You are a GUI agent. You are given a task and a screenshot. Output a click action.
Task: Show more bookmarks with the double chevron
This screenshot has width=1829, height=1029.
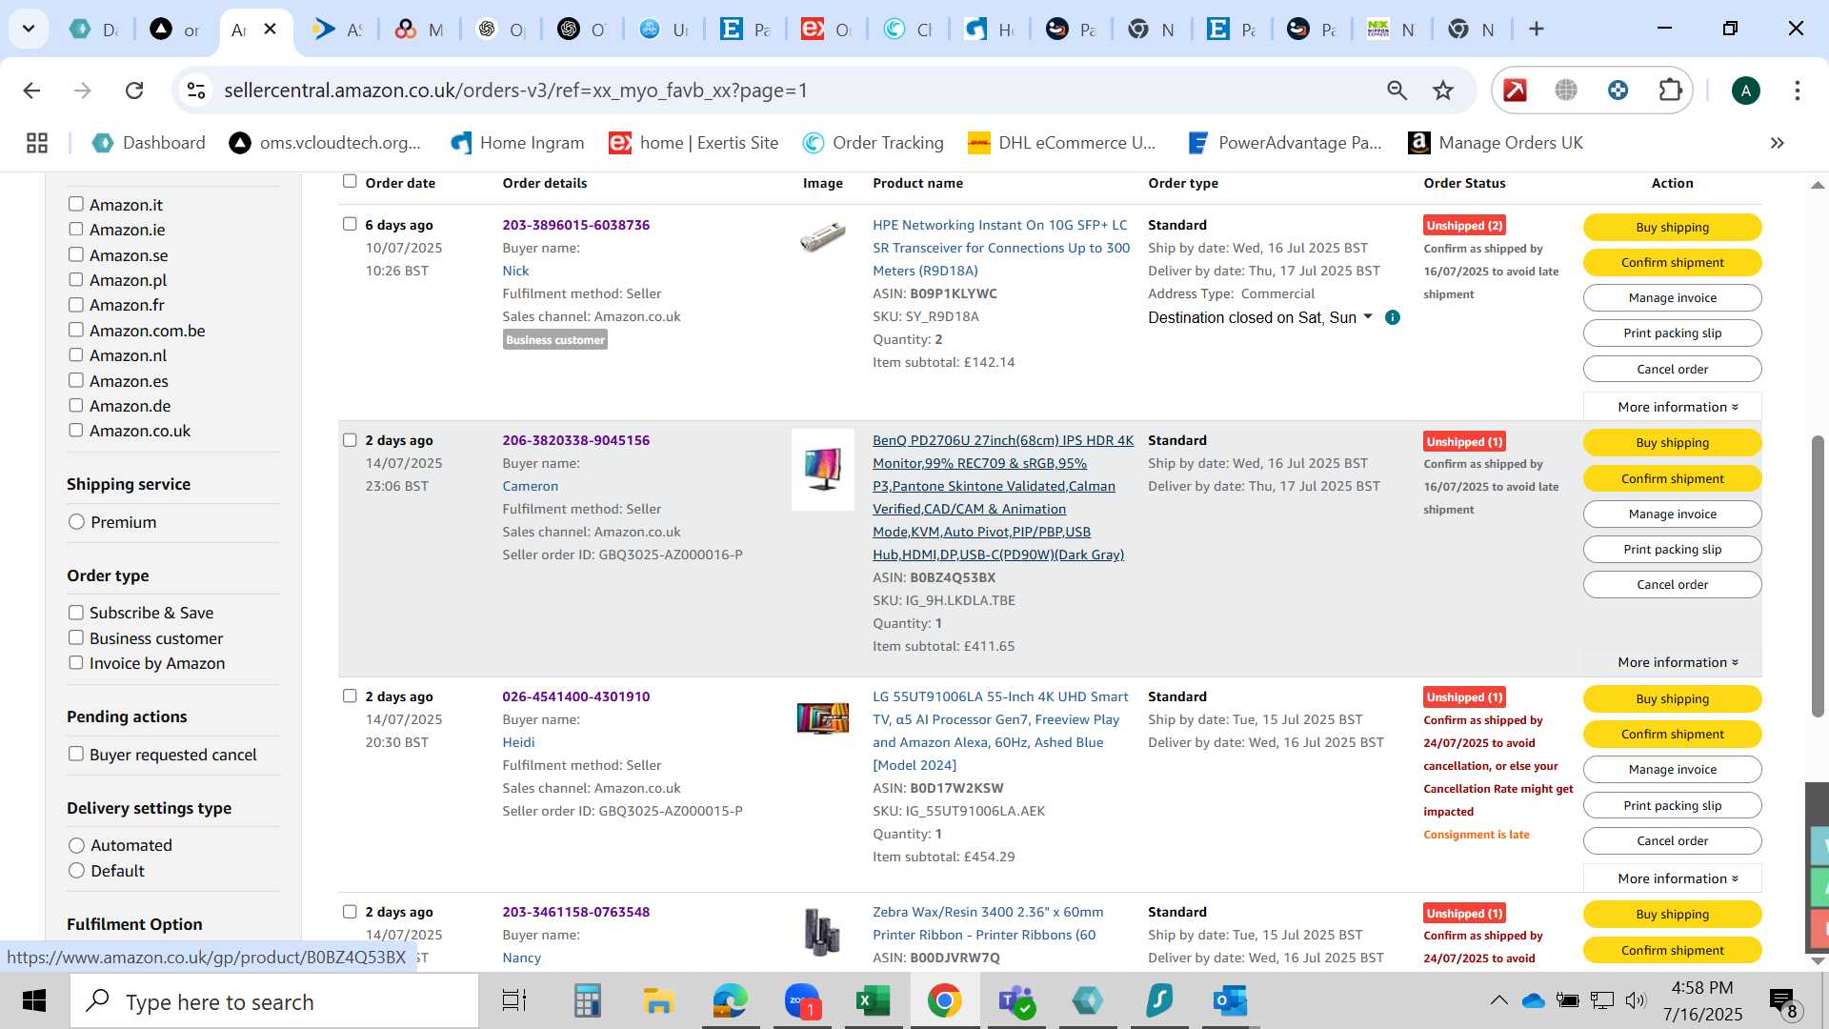click(1777, 143)
